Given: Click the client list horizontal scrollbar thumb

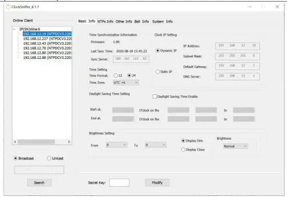Looking at the screenshot, I should [36, 142].
